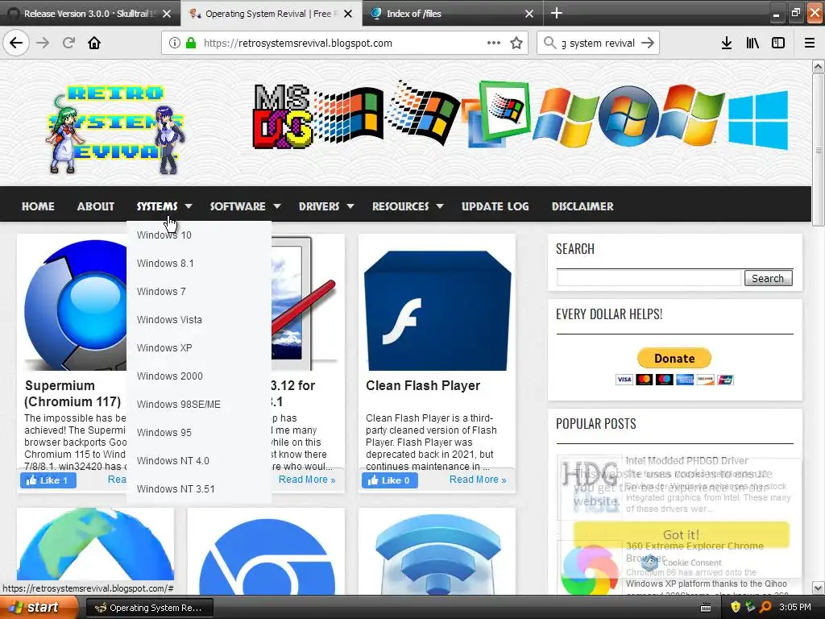Click the search bar magnifier icon

549,43
